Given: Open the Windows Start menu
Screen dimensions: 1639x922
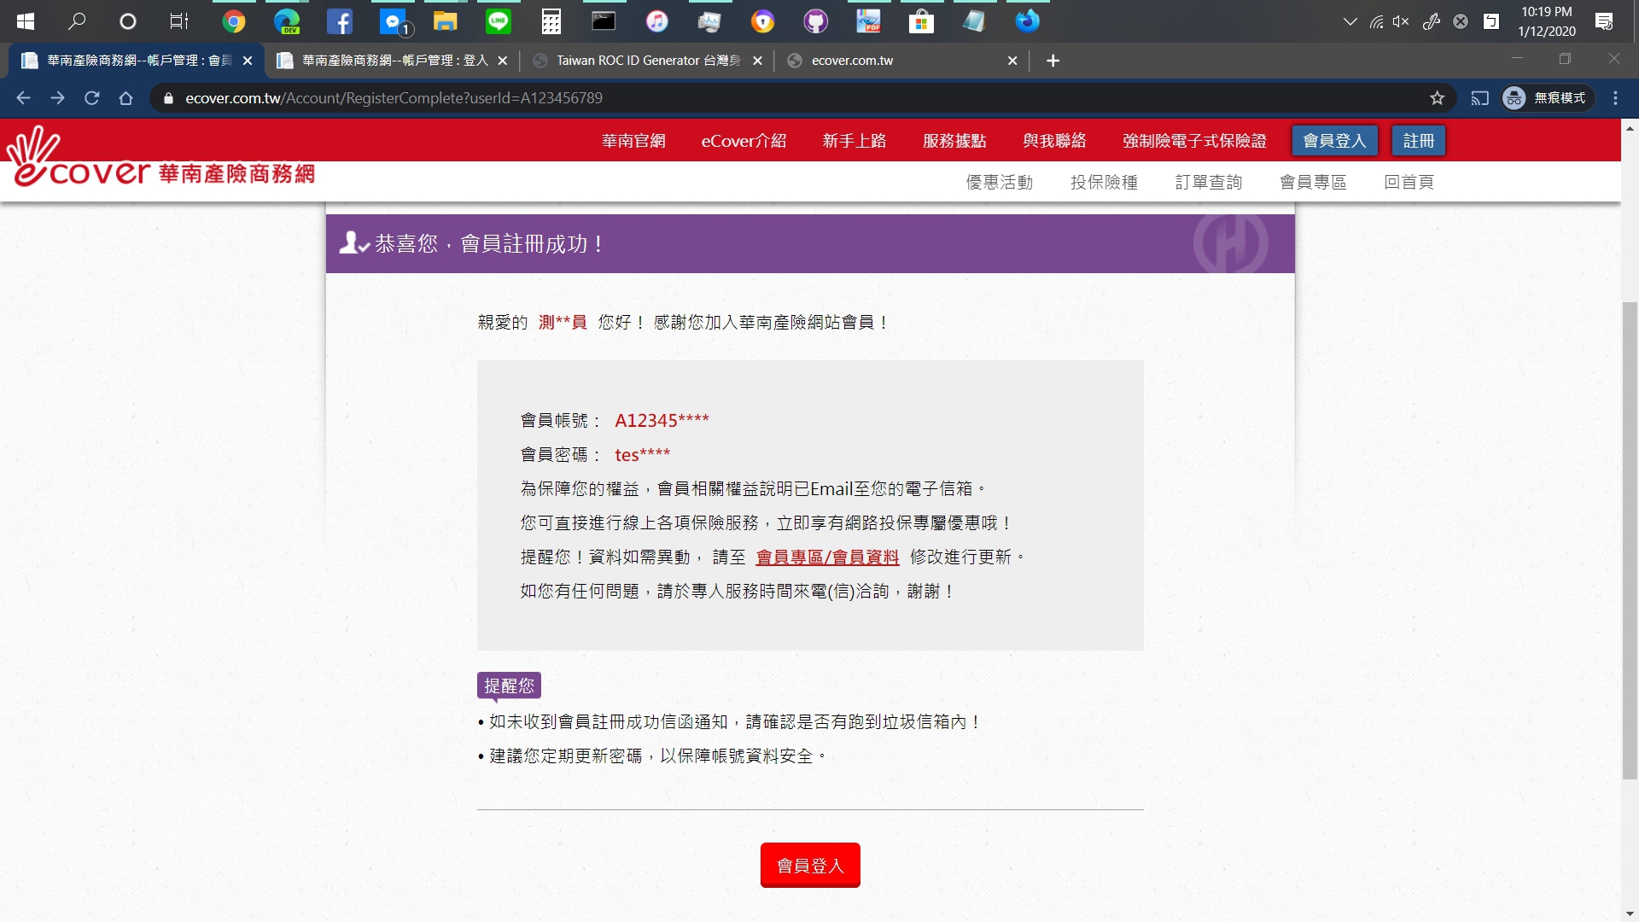Looking at the screenshot, I should [x=26, y=21].
